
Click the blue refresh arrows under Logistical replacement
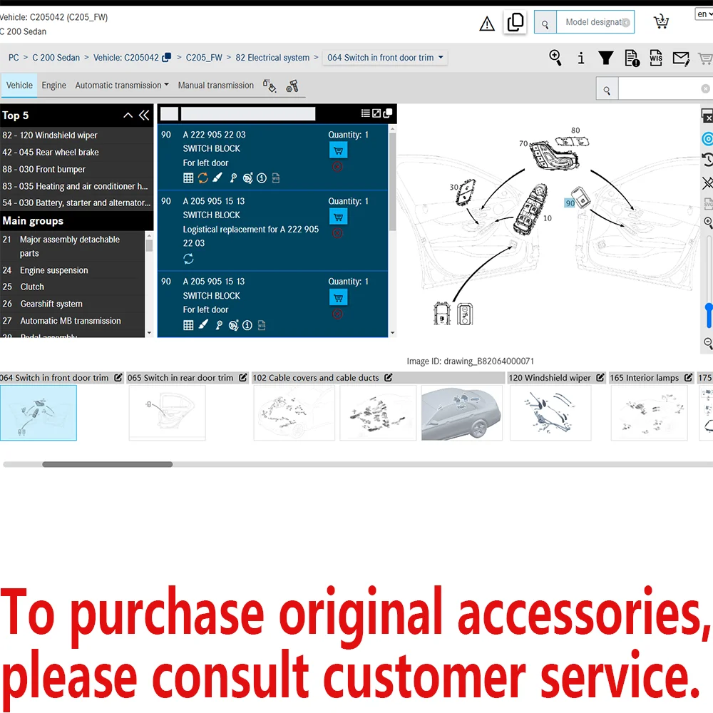point(188,259)
